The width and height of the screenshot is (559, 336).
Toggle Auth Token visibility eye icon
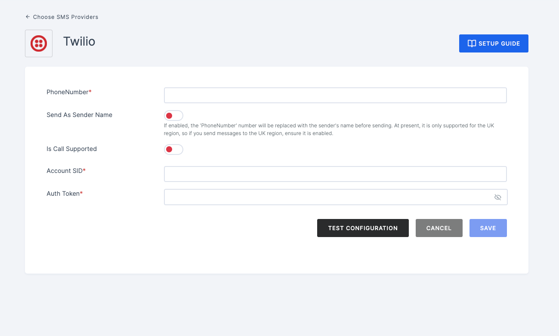(498, 197)
